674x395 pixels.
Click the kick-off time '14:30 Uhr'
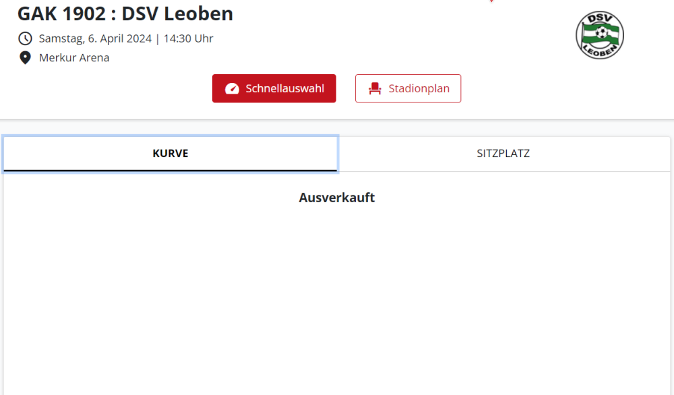[188, 38]
